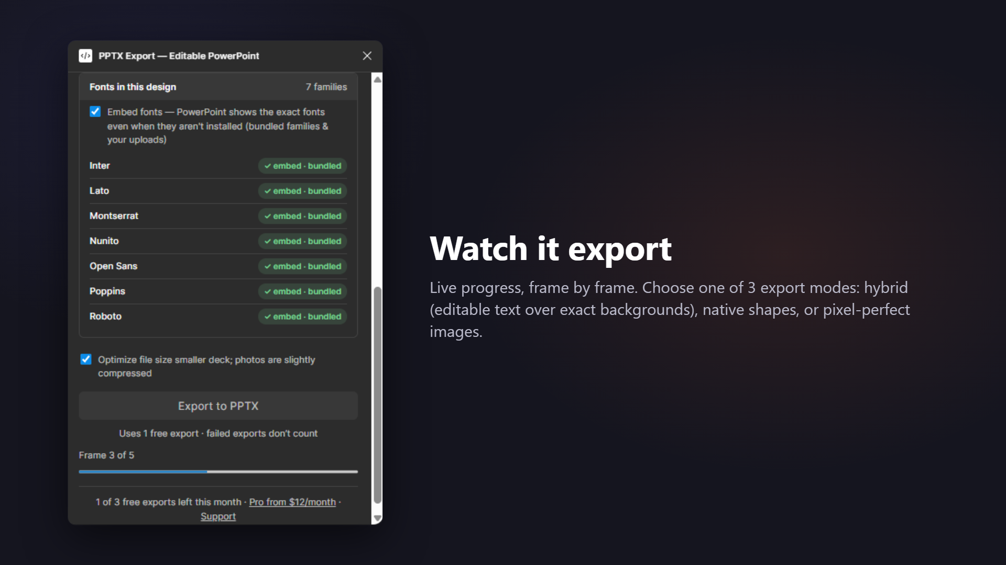The height and width of the screenshot is (565, 1006).
Task: Click the Montserrat embed bundled badge
Action: 302,216
